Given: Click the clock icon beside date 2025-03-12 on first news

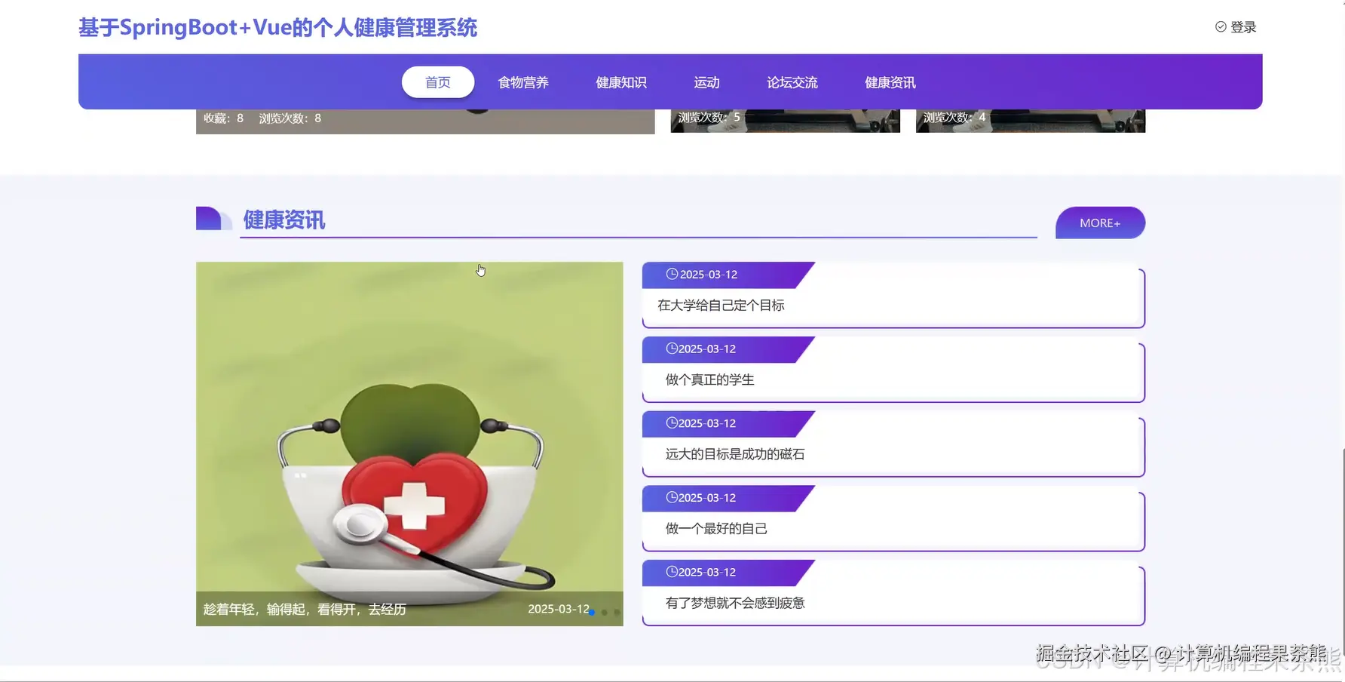Looking at the screenshot, I should click(671, 274).
